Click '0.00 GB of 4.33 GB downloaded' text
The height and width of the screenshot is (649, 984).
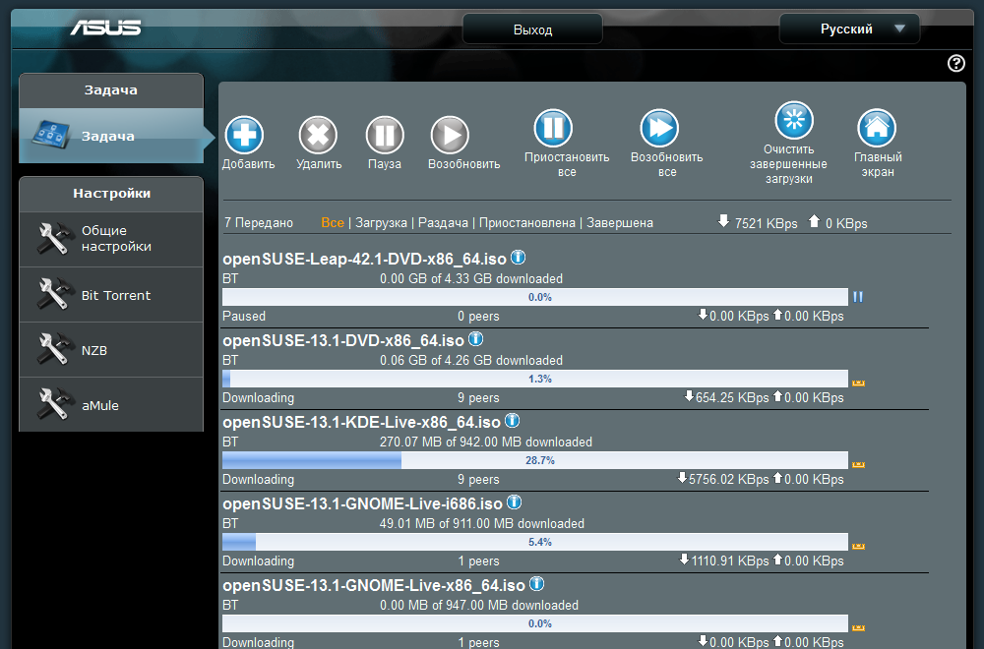point(471,279)
